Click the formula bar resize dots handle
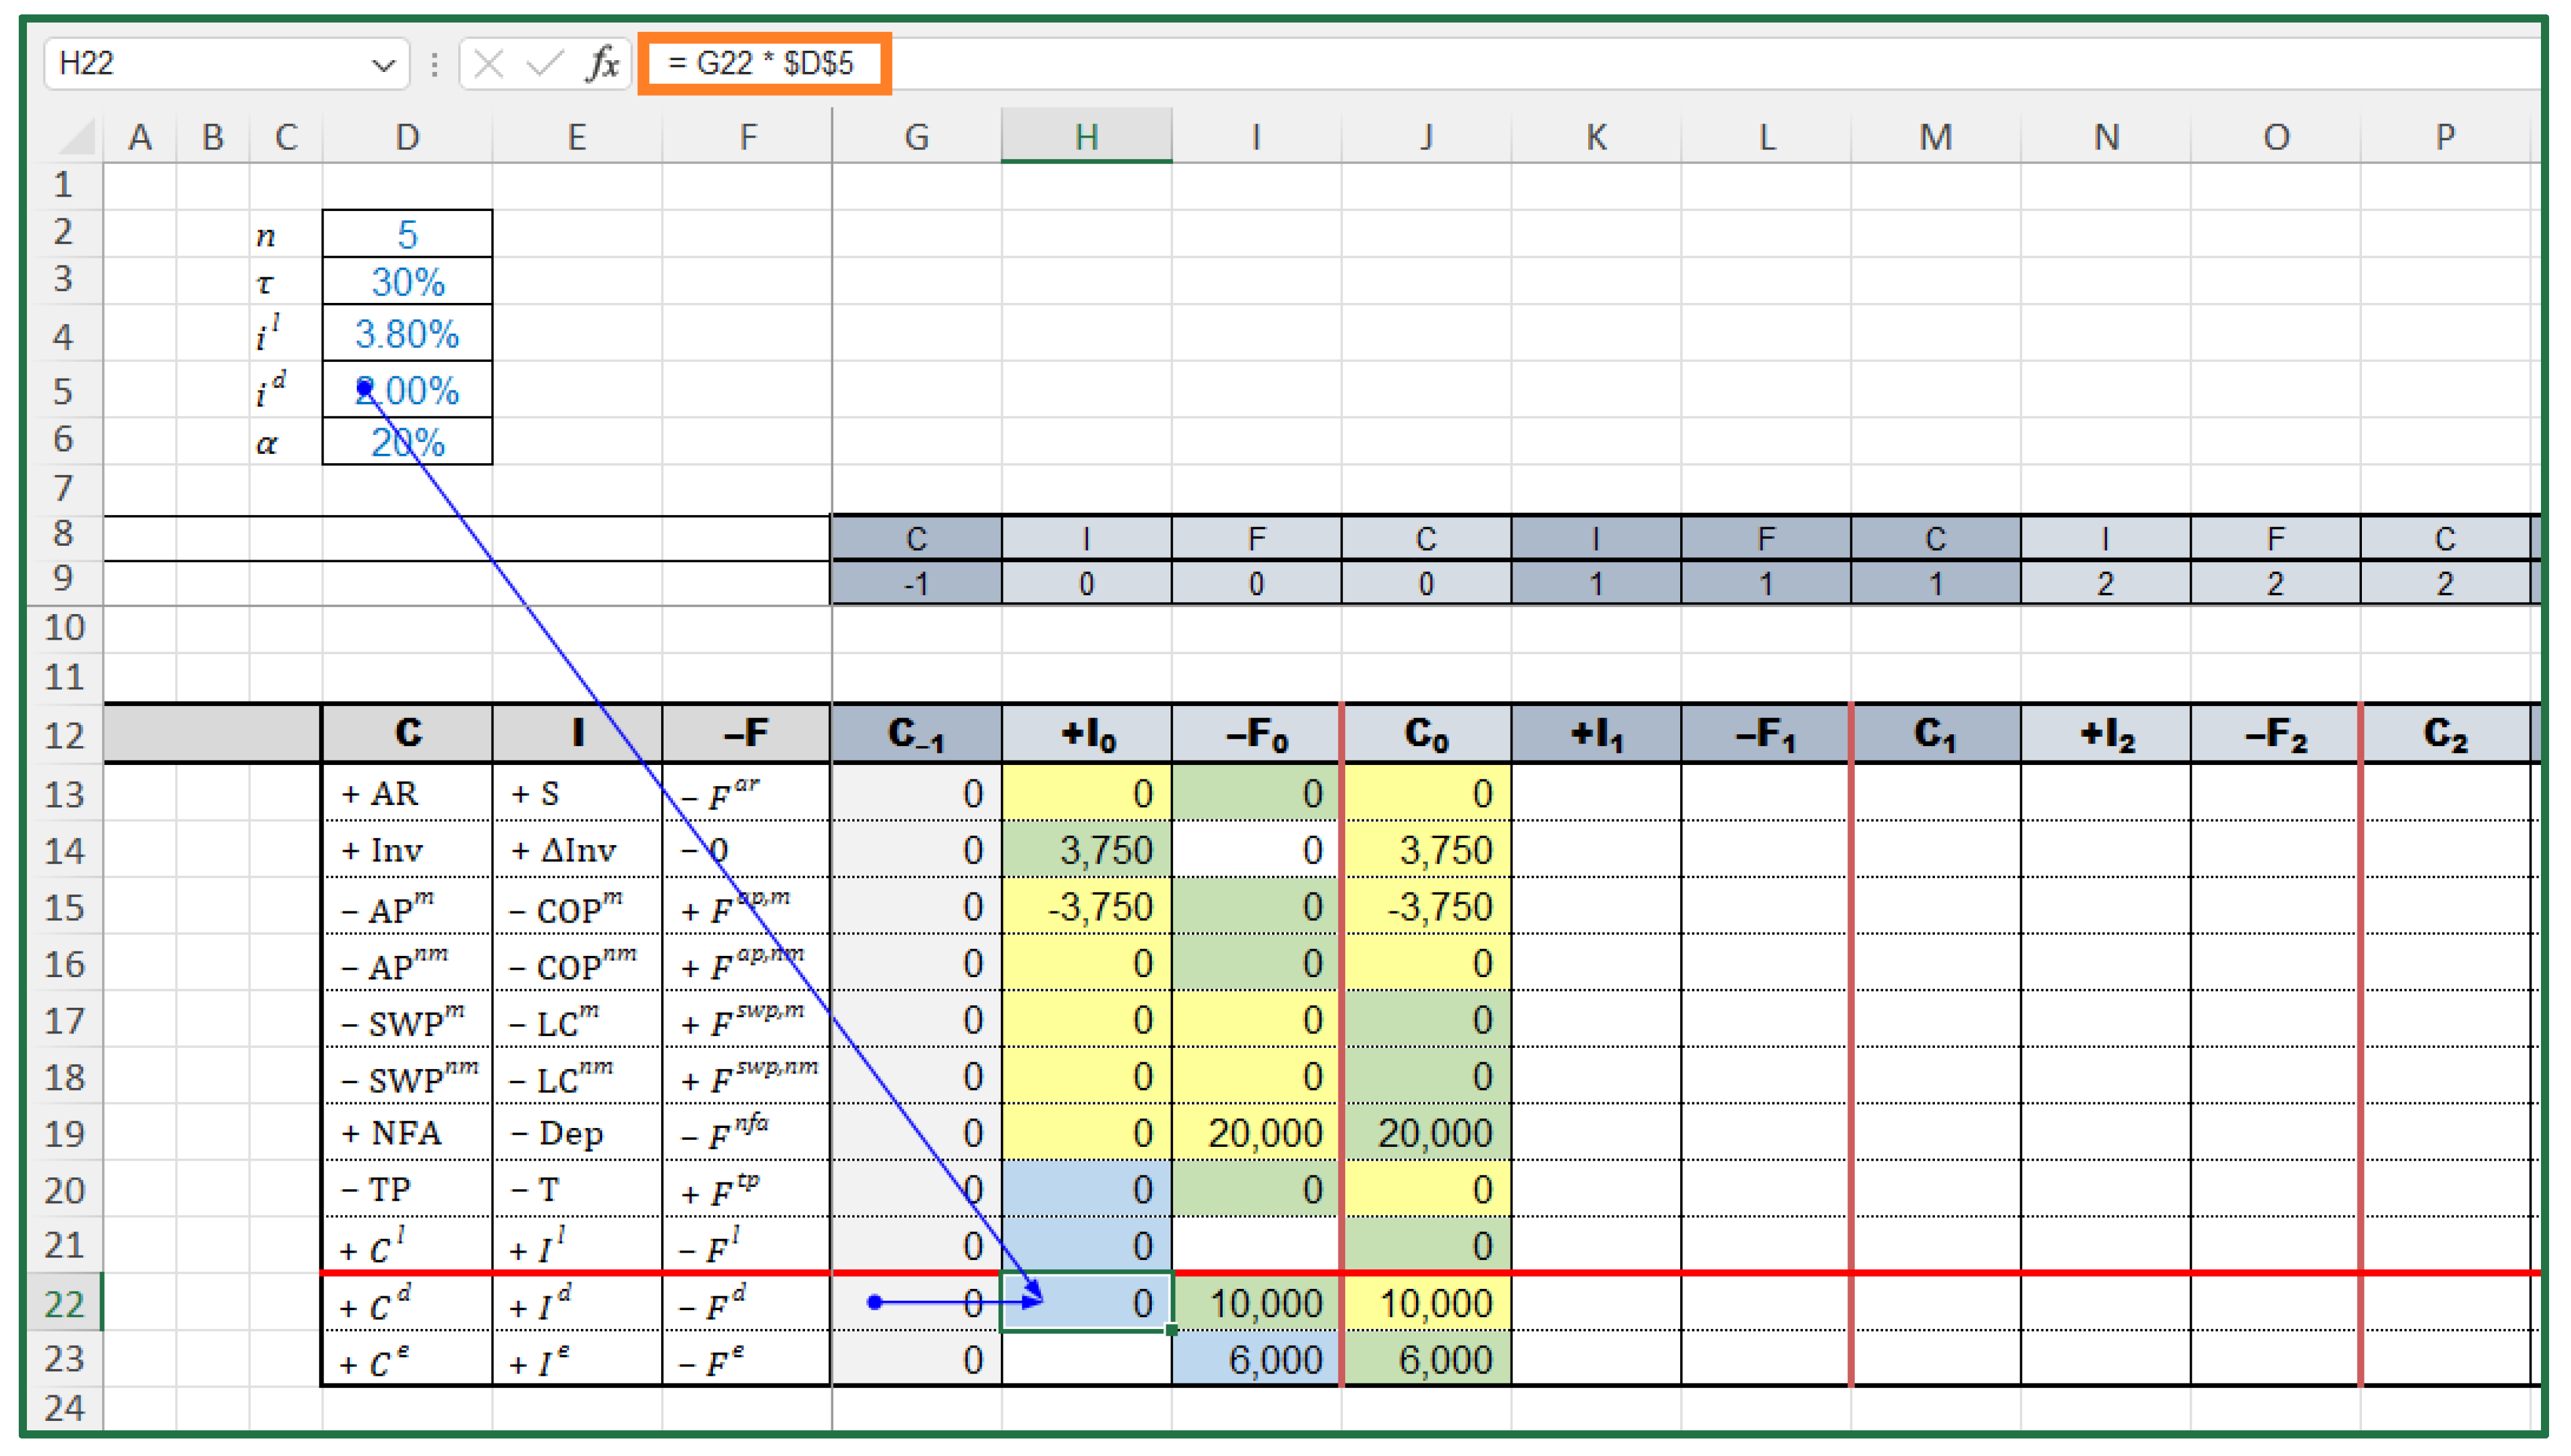 click(434, 65)
